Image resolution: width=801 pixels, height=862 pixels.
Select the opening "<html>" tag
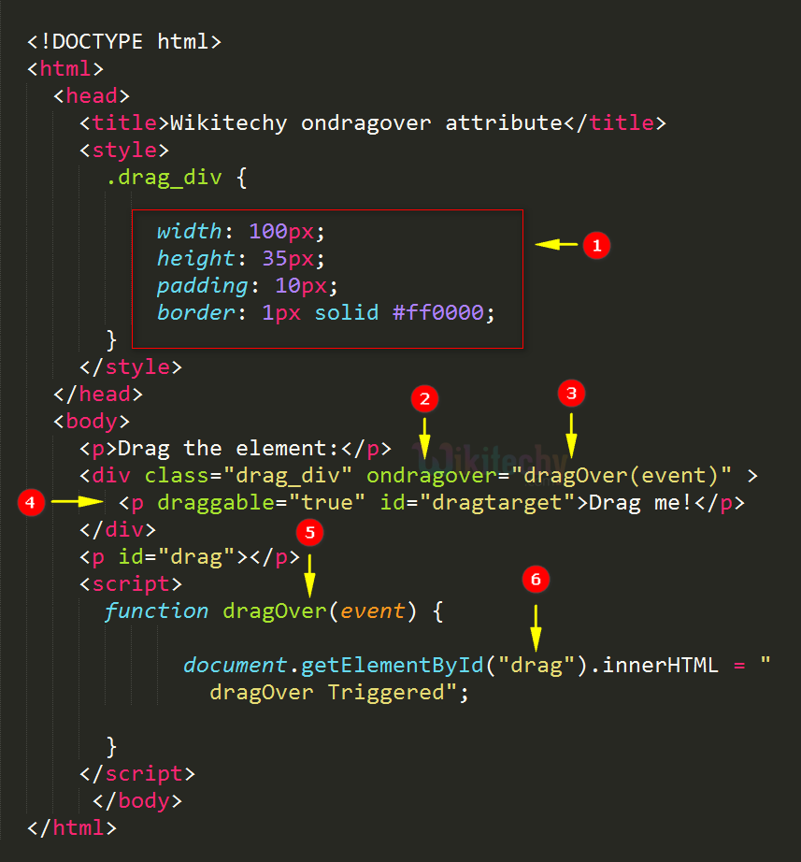coord(65,69)
